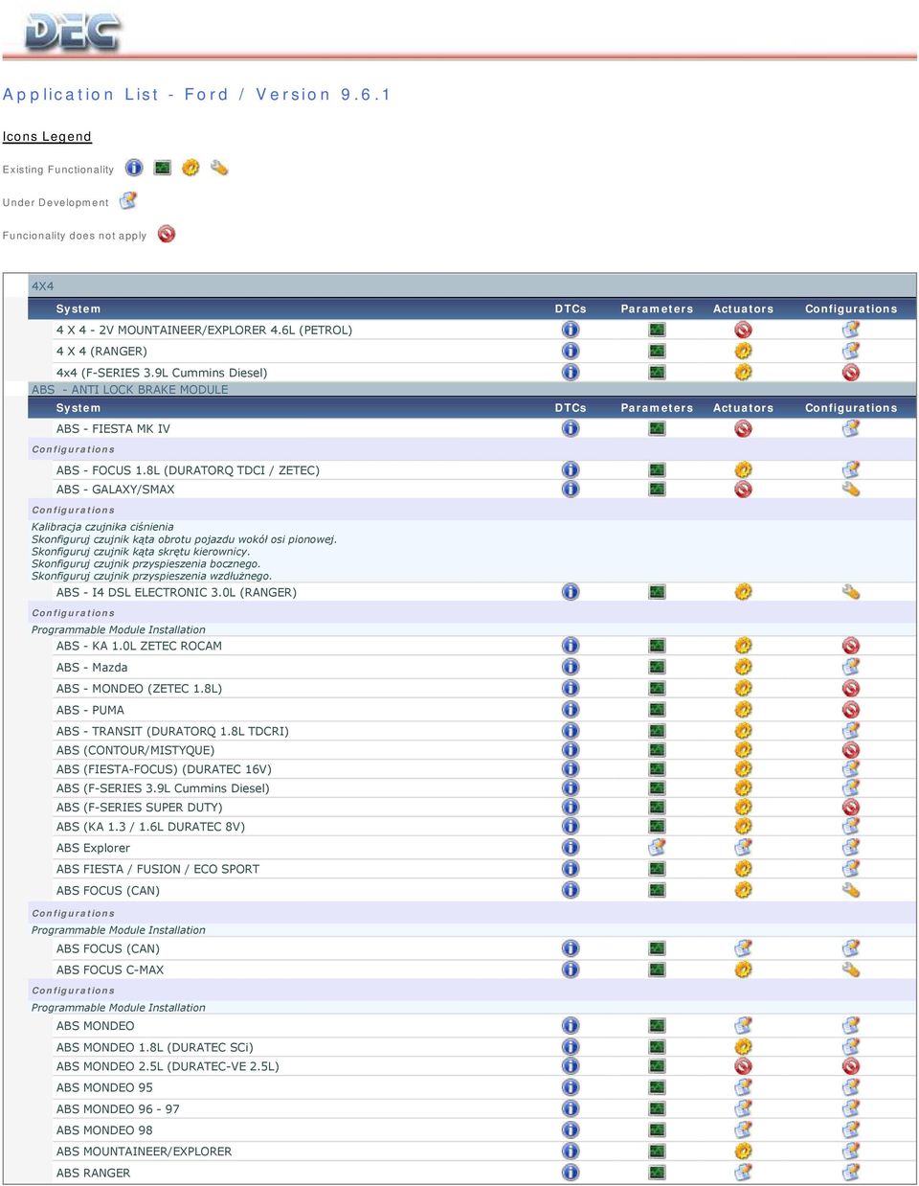The height and width of the screenshot is (1186, 919).
Task: Click Configurations icon for ABS MONDEO 95
Action: pos(851,1087)
